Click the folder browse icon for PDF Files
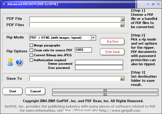The image size is (162, 114). click(122, 25)
